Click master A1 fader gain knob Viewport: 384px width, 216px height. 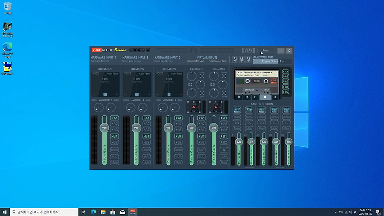point(239,142)
